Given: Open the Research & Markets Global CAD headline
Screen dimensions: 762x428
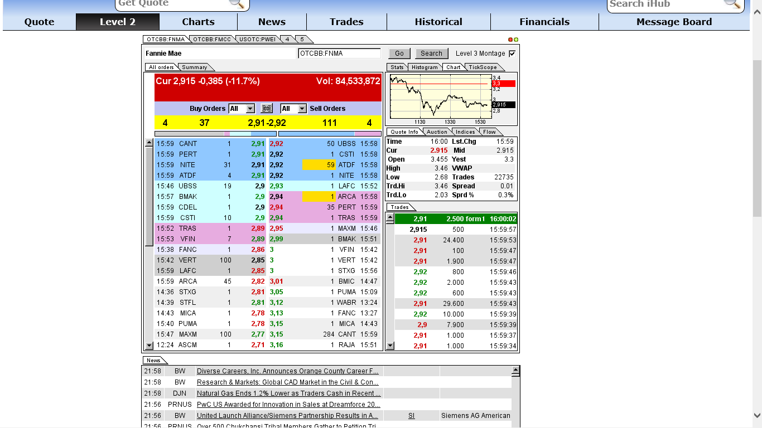Looking at the screenshot, I should coord(288,382).
